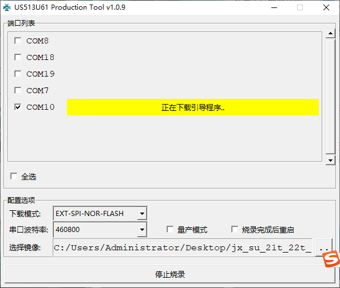Click the COM8 label text
The height and width of the screenshot is (288, 340).
(x=38, y=41)
